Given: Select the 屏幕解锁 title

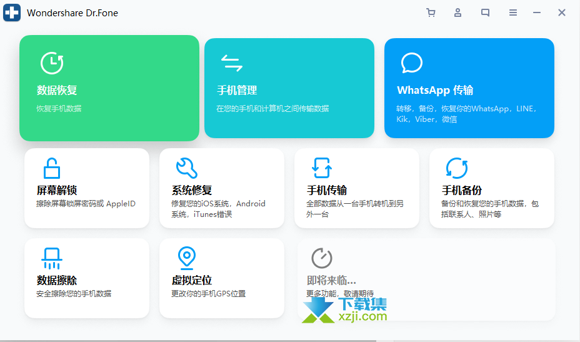Looking at the screenshot, I should (x=57, y=190).
